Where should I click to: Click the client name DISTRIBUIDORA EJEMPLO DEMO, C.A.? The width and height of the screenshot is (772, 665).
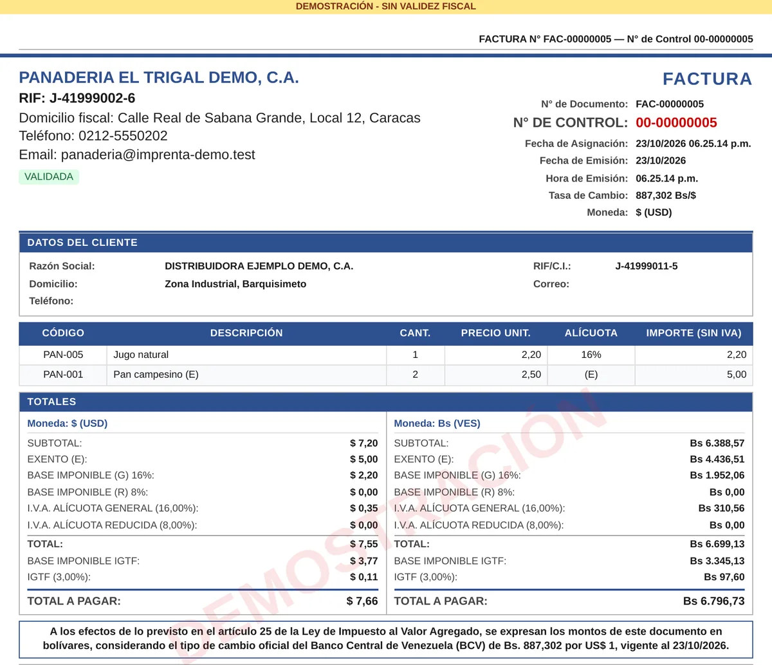259,266
